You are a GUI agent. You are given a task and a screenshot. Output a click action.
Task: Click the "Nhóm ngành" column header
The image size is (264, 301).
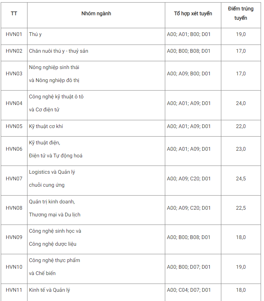tap(96, 13)
